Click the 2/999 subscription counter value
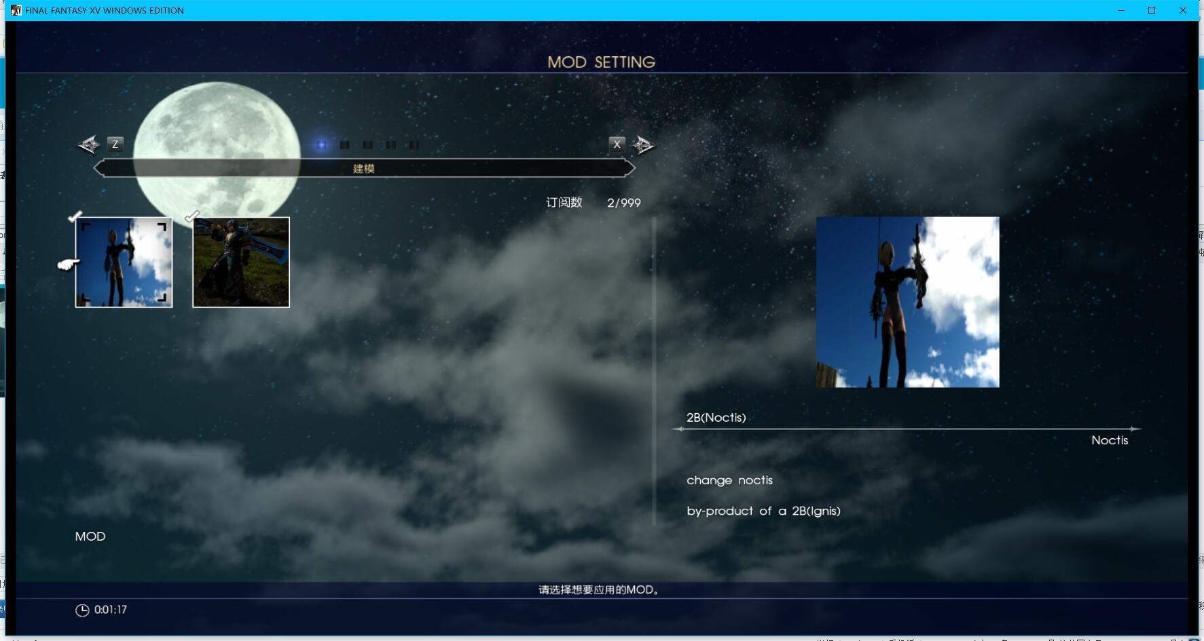The image size is (1204, 641). 623,203
